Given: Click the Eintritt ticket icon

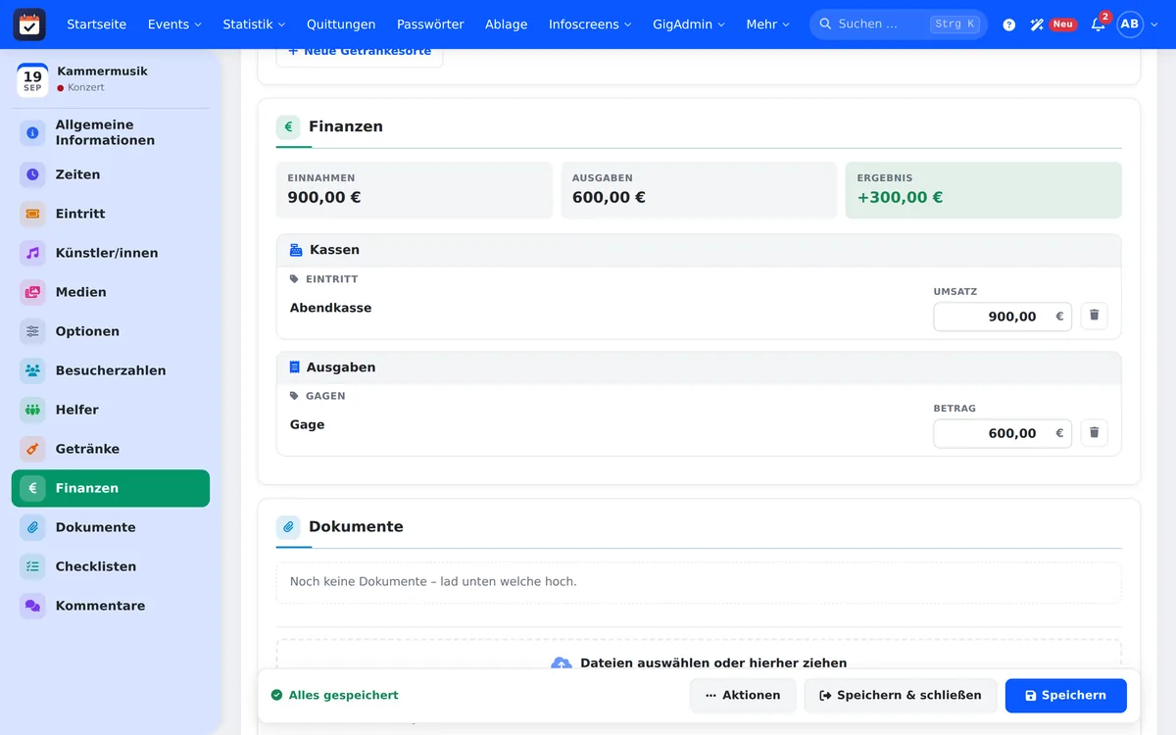Looking at the screenshot, I should tap(33, 214).
